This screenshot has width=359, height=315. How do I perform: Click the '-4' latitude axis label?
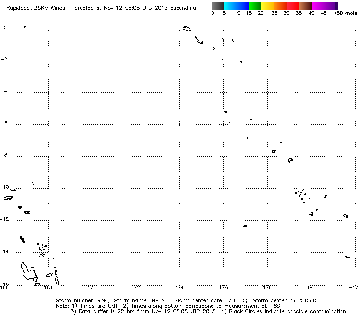pyautogui.click(x=4, y=91)
